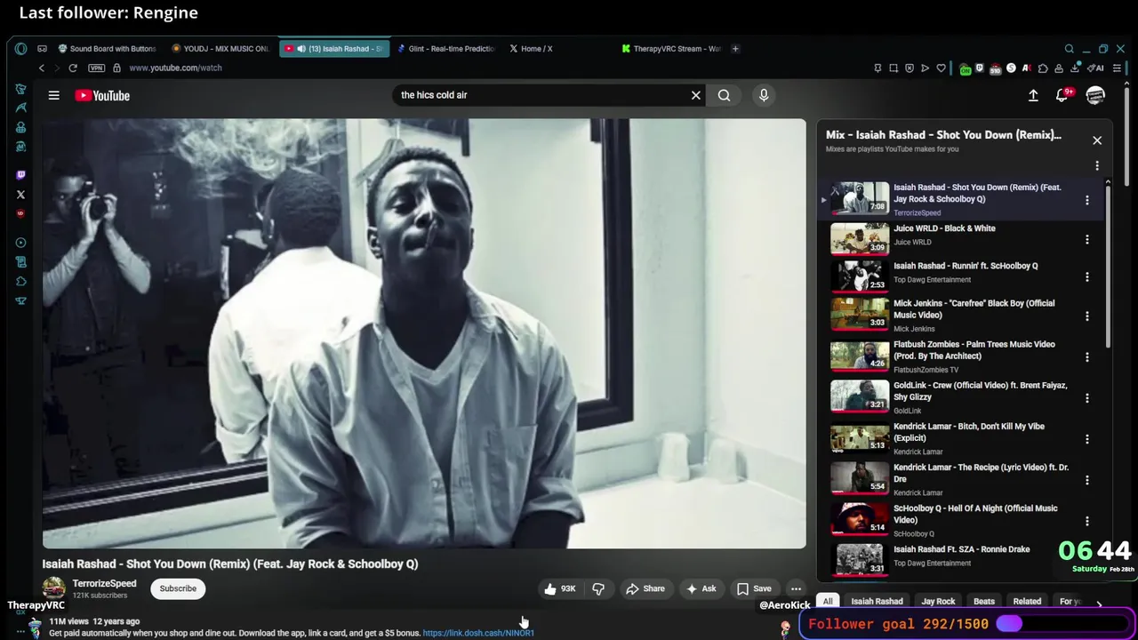Open browser downloads icon
1138x640 pixels.
click(x=1075, y=68)
